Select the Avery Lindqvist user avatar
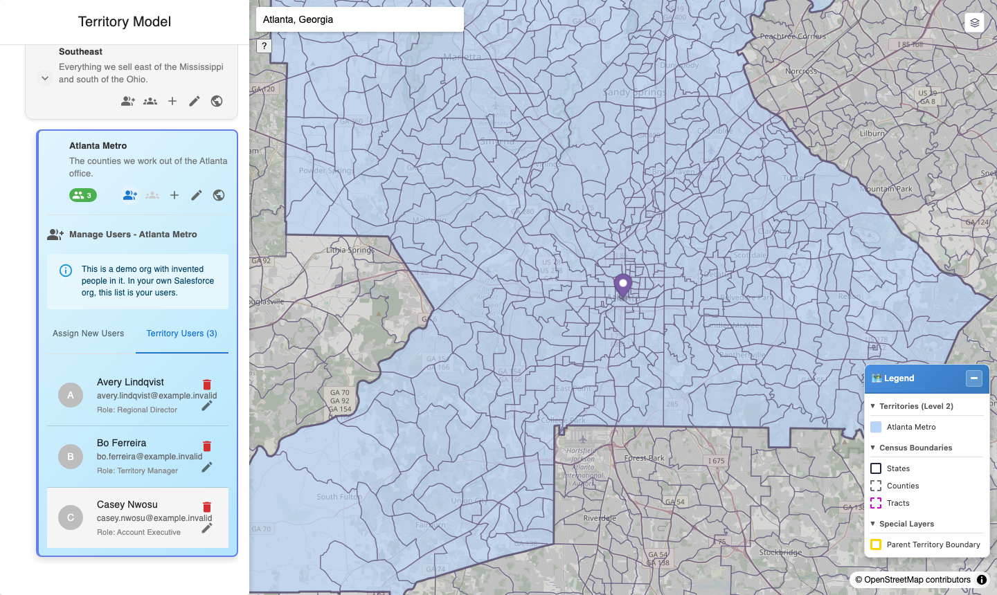This screenshot has width=997, height=595. [71, 395]
